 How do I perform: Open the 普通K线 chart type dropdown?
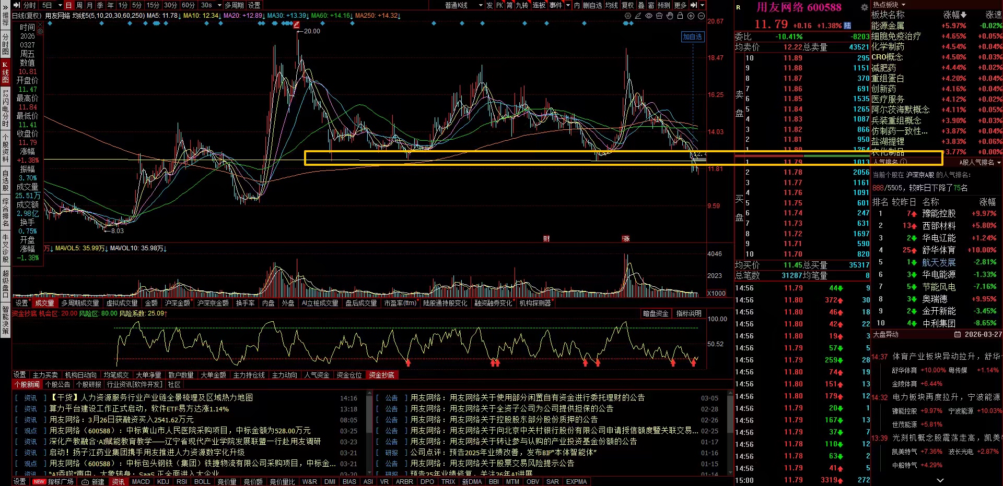(463, 5)
